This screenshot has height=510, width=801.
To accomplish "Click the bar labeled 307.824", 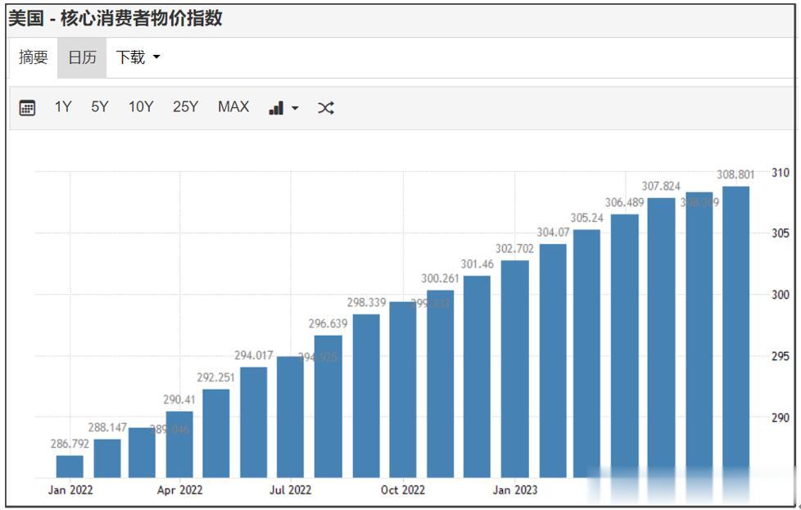I will [x=661, y=338].
